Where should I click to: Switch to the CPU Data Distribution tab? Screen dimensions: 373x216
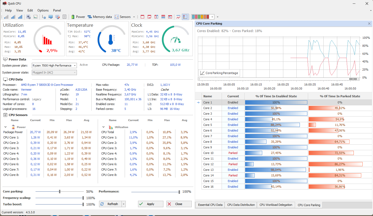[x=241, y=205]
